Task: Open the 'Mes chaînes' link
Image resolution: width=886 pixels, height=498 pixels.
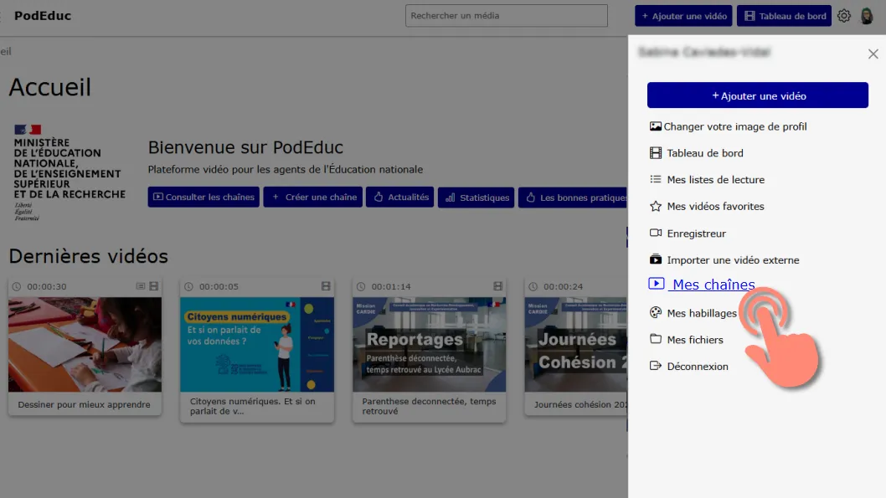Action: click(713, 285)
